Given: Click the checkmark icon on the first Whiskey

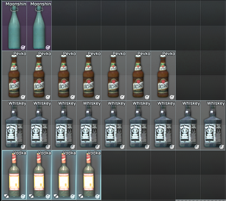Looking at the screenshot, I should [23, 147].
